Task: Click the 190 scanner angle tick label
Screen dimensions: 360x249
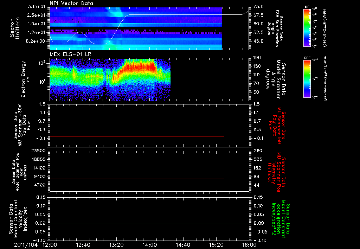Action: tap(257, 58)
